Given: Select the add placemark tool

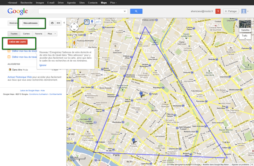Looking at the screenshot, I should click(92, 22).
